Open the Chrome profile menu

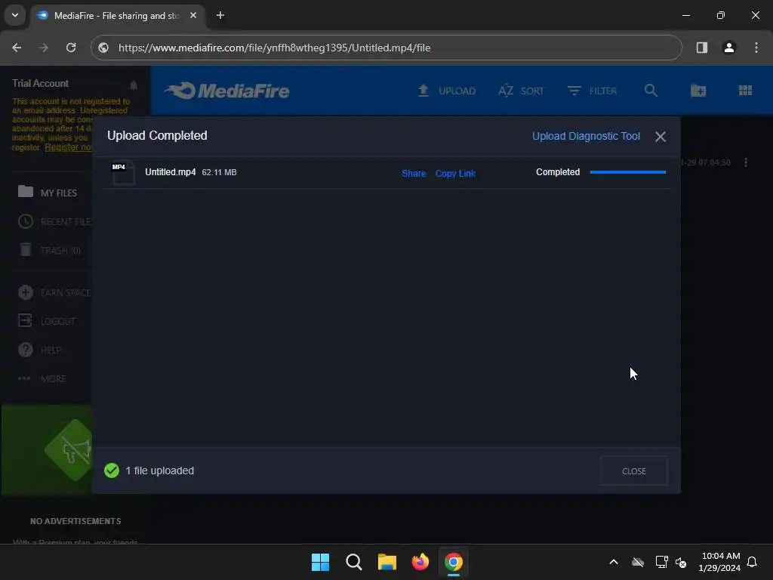[728, 48]
